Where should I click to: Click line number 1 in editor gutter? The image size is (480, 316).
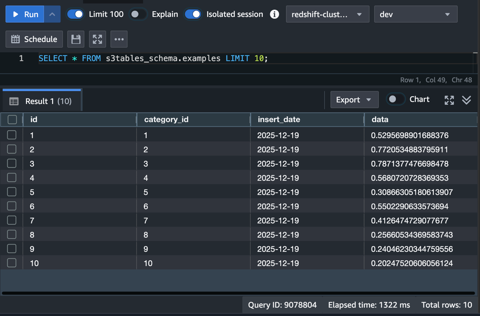click(21, 58)
